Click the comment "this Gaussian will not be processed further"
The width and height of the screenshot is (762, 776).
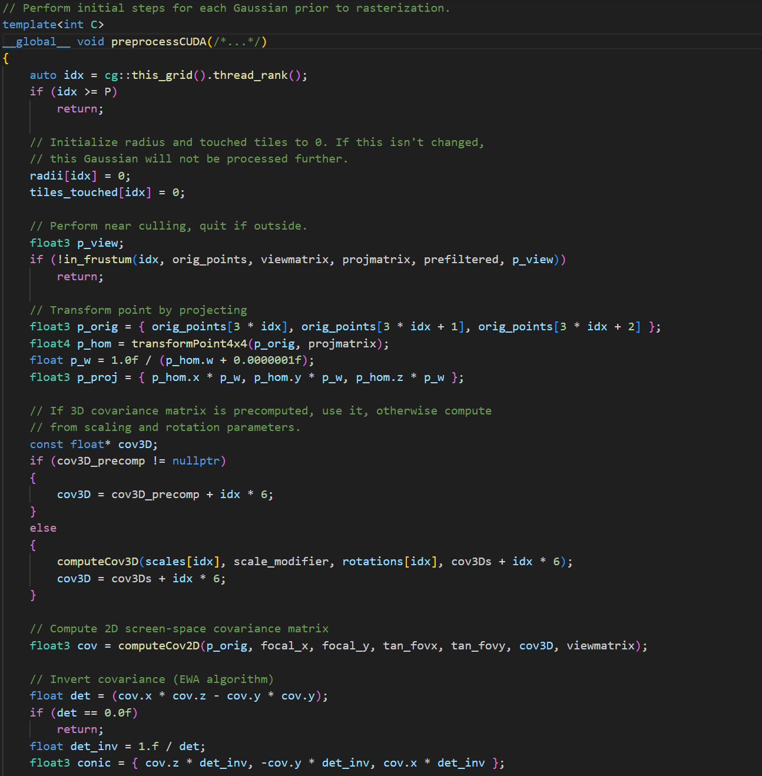click(189, 159)
